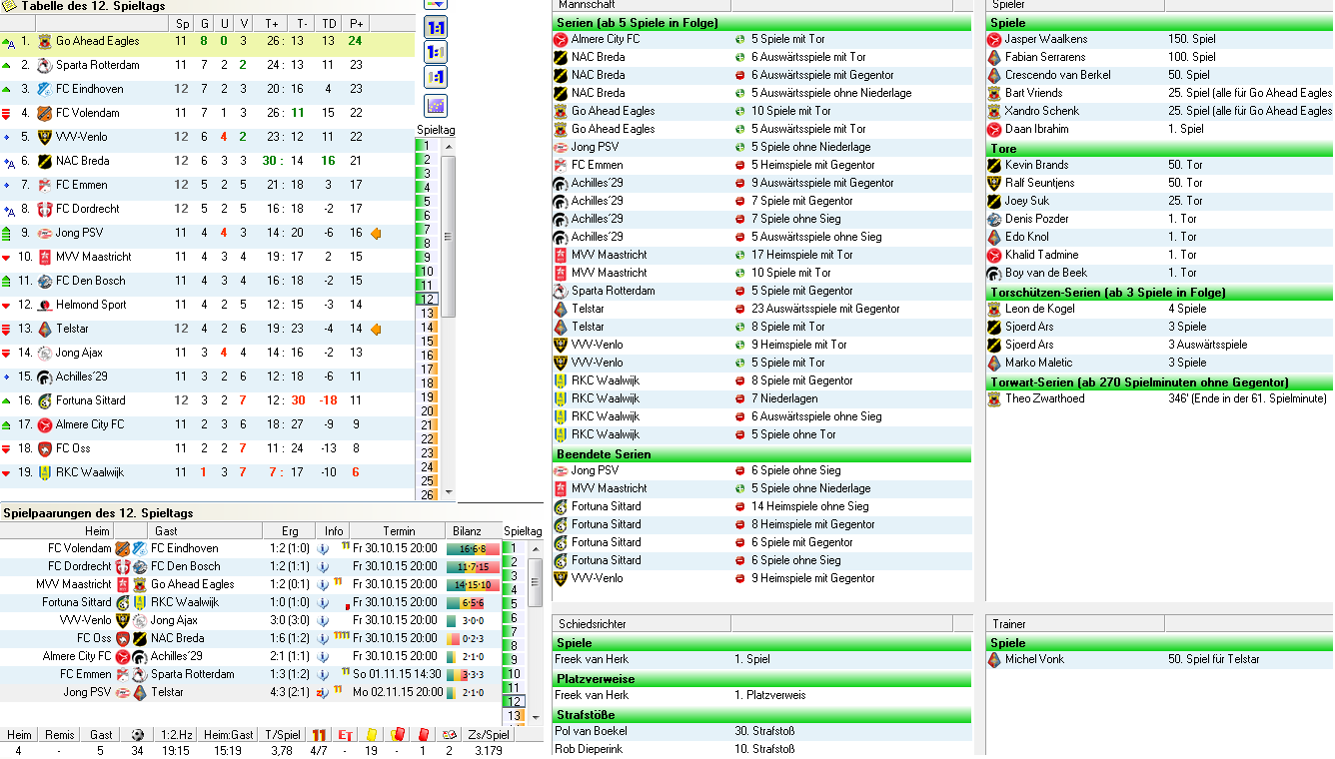Click the orange arrow in the Jong PSV table row

pyautogui.click(x=376, y=234)
